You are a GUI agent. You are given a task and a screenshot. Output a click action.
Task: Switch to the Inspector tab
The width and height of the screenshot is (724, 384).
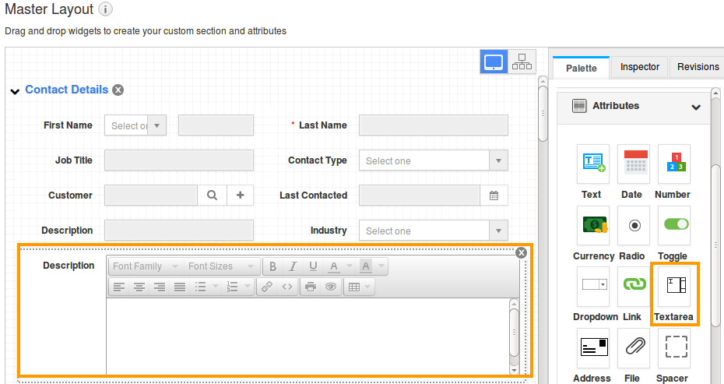click(639, 67)
